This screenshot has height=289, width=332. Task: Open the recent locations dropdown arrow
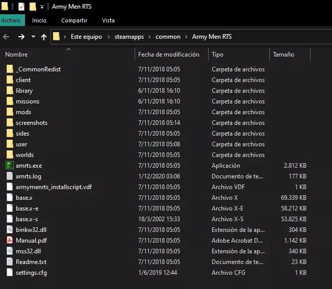click(33, 37)
